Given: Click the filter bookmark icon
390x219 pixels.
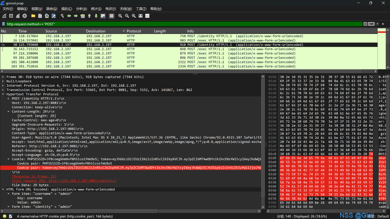Looking at the screenshot, I should click(4, 24).
